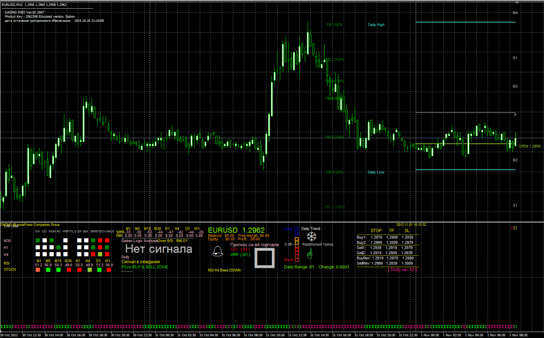544x338 pixels.
Task: Click the 'Нет сигнала' signal text
Action: point(158,249)
